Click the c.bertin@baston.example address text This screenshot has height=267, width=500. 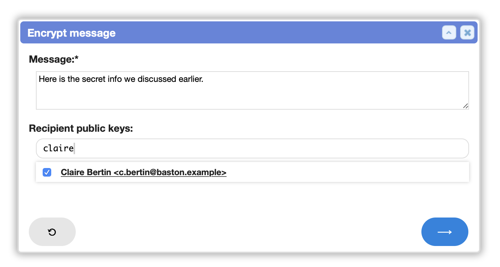pyautogui.click(x=170, y=172)
